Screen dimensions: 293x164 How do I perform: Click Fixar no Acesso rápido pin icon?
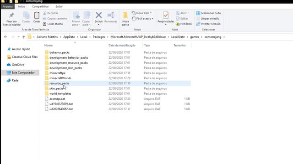point(11,15)
